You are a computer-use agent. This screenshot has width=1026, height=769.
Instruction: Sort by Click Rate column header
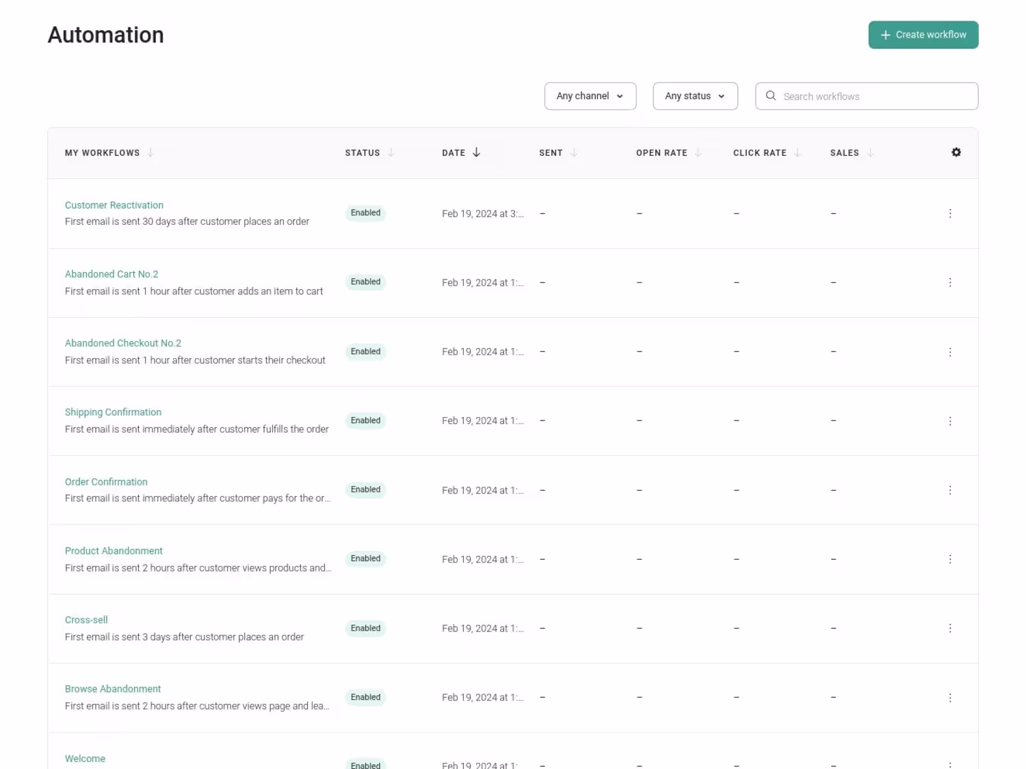click(760, 153)
